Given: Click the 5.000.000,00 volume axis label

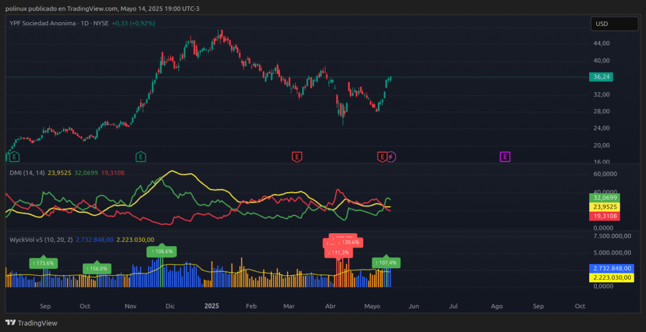Looking at the screenshot, I should point(611,253).
